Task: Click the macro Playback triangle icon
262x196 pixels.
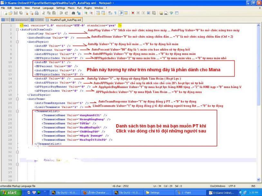Action: coord(143,13)
